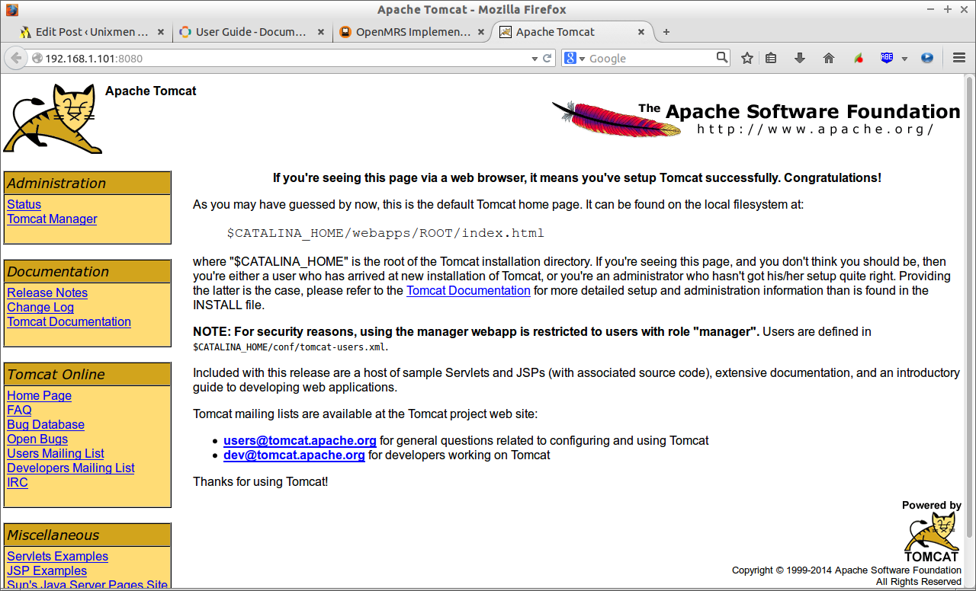Viewport: 976px width, 591px height.
Task: Maximize the Firefox window
Action: (x=947, y=9)
